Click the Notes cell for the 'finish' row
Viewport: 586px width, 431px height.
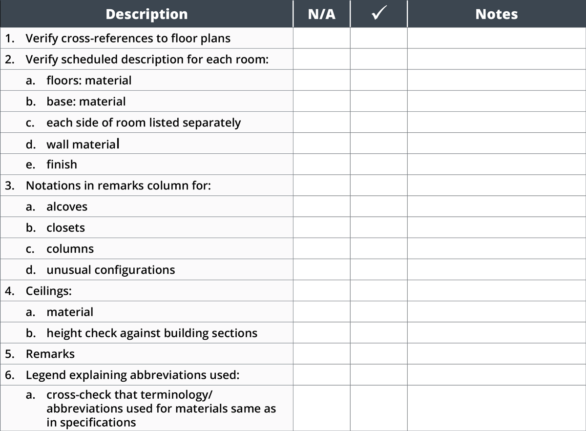(x=496, y=164)
